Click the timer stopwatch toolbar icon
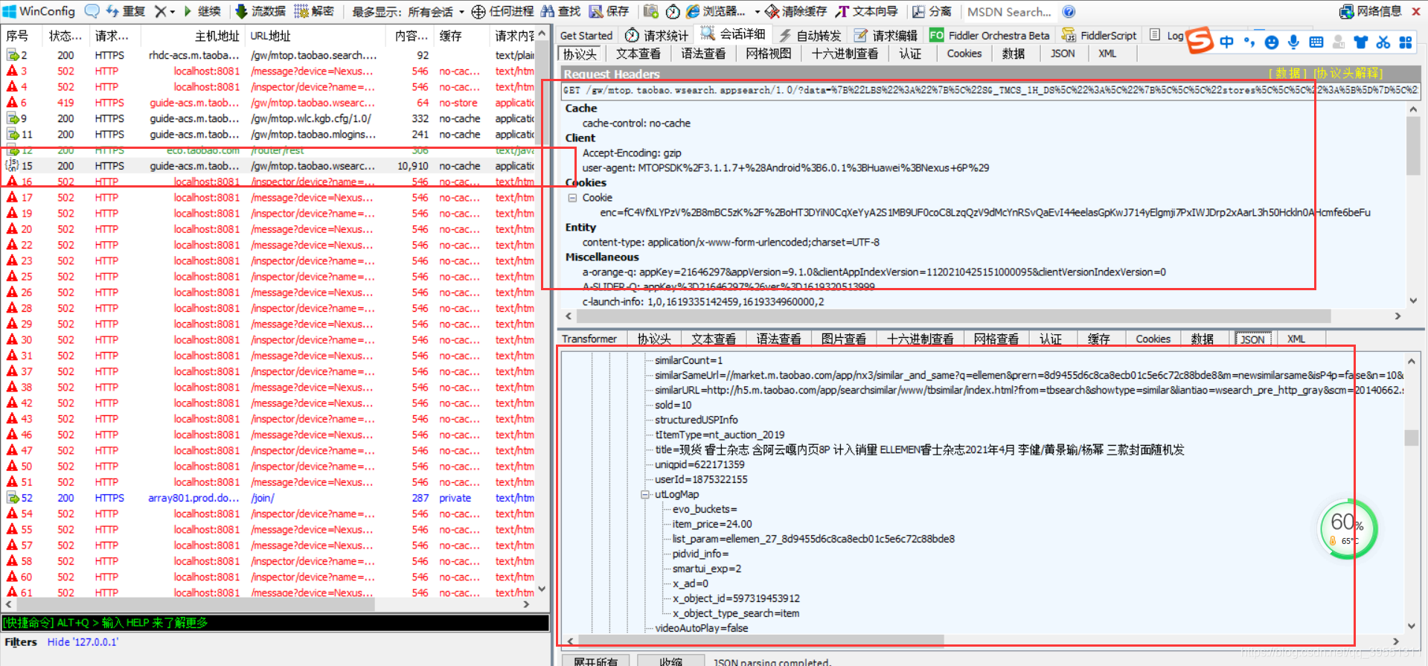 pos(672,12)
